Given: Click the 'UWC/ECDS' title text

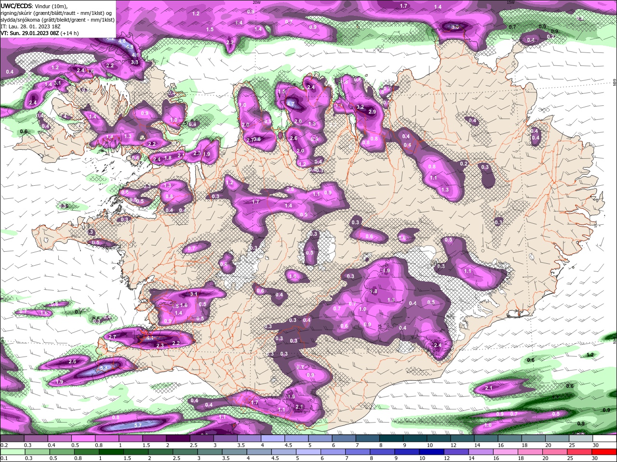Looking at the screenshot, I should click(17, 6).
